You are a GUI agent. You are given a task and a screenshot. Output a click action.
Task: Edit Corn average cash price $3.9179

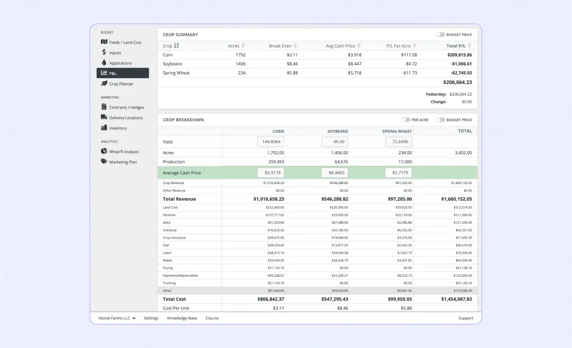click(x=271, y=173)
